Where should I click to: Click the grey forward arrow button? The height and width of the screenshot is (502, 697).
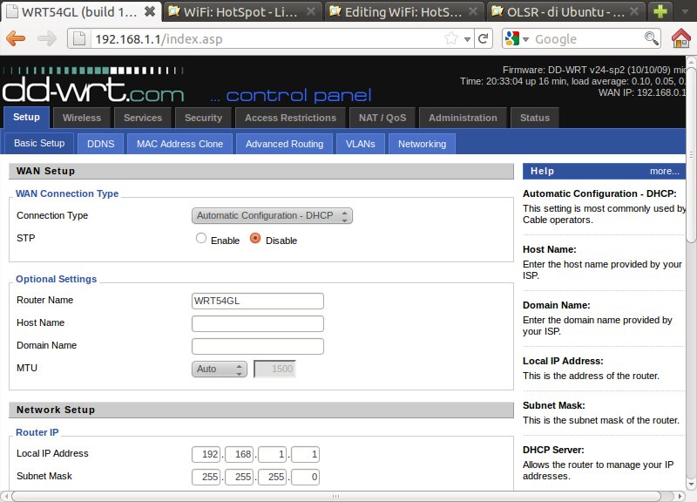point(47,38)
